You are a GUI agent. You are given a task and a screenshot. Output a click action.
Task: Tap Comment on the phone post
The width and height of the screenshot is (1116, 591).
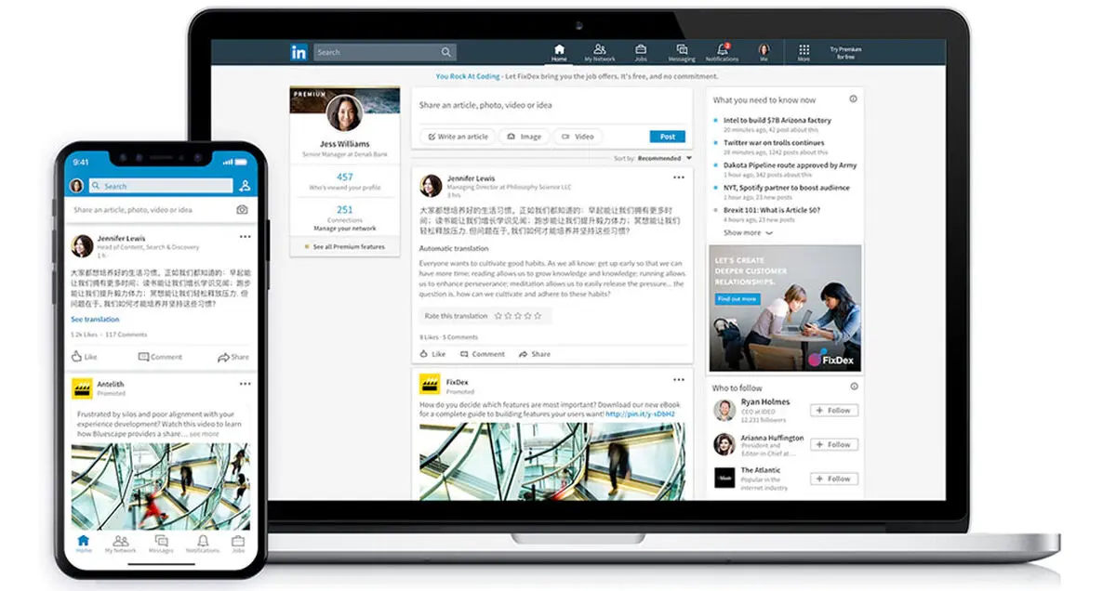[160, 357]
